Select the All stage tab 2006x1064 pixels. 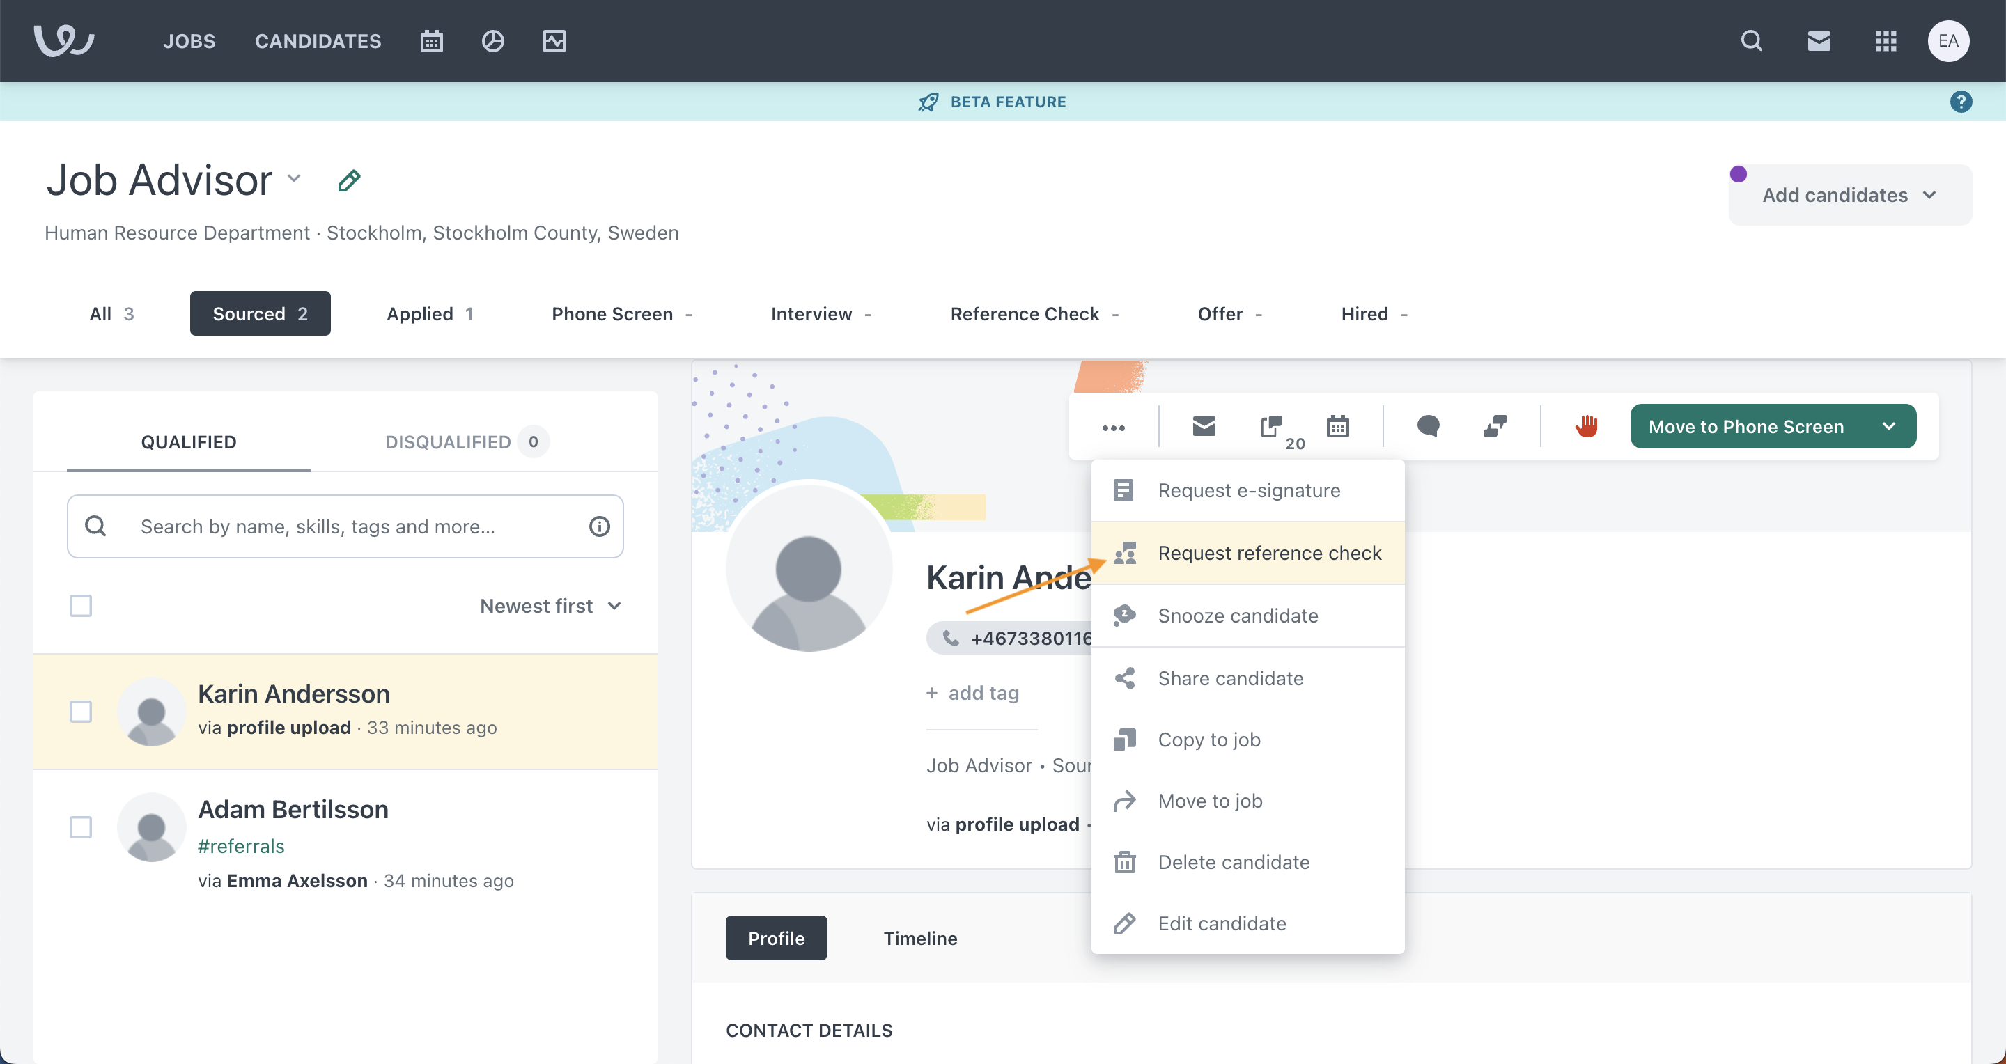click(111, 313)
